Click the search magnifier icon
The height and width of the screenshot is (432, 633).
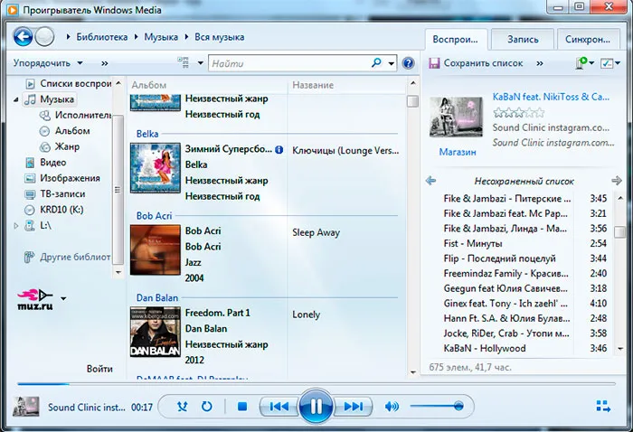[376, 63]
